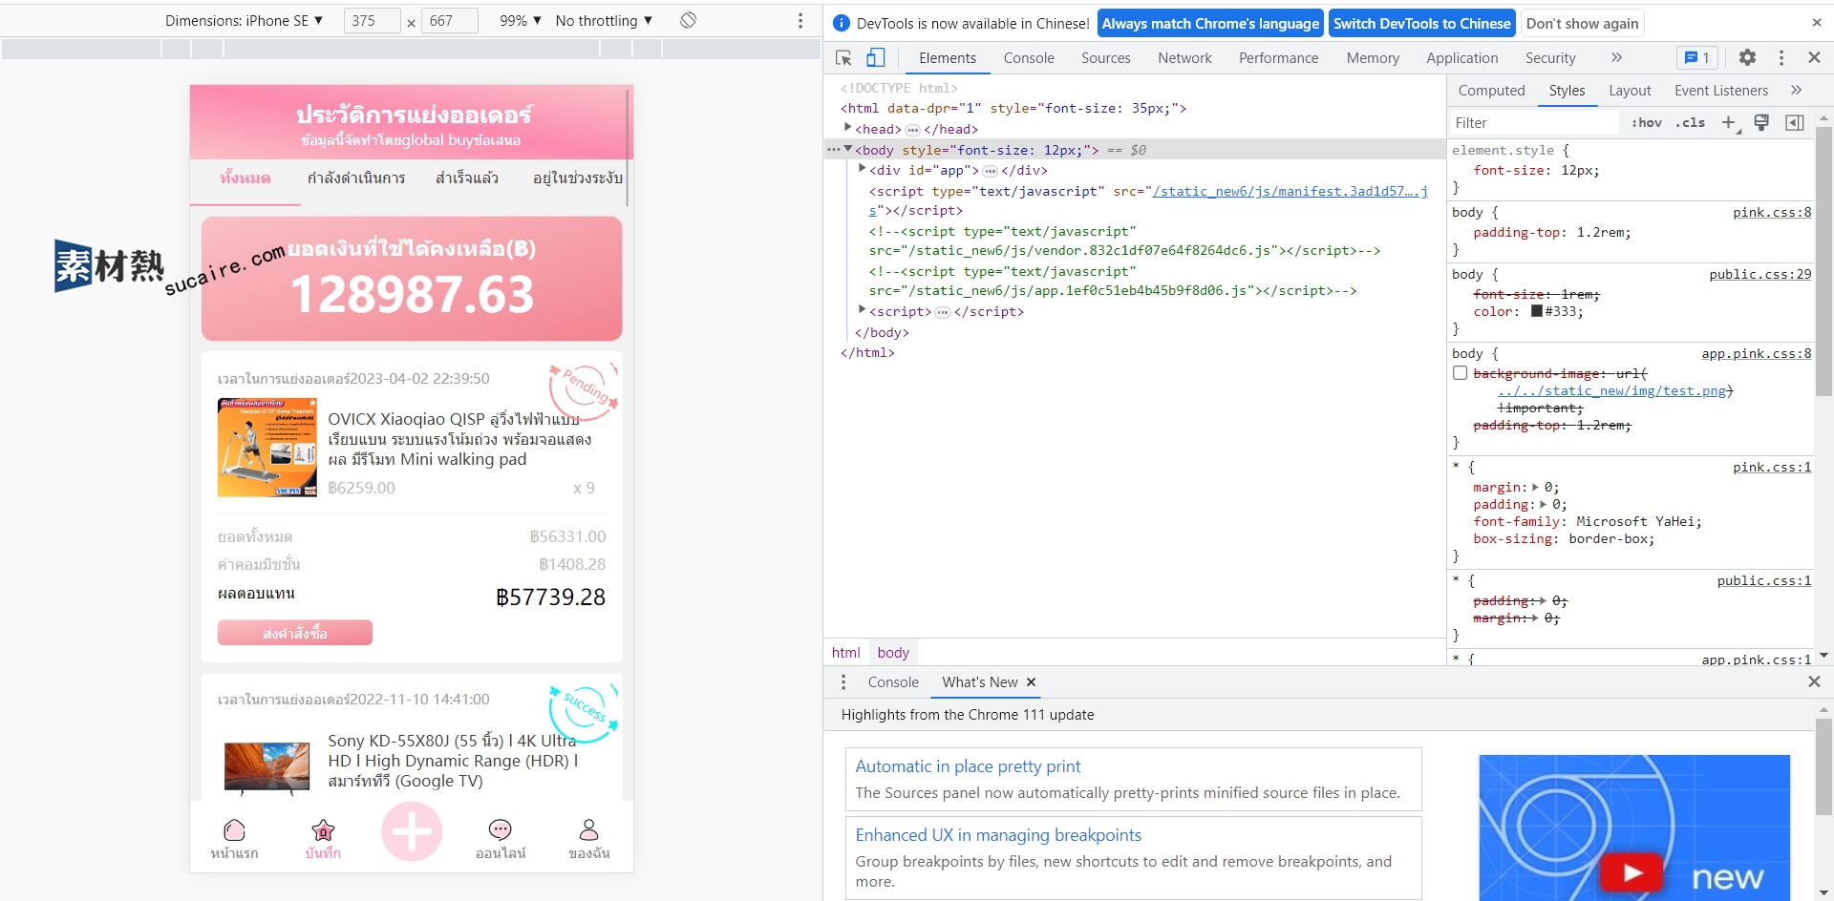Switch to the Console panel tab
1834x901 pixels.
tap(1029, 58)
